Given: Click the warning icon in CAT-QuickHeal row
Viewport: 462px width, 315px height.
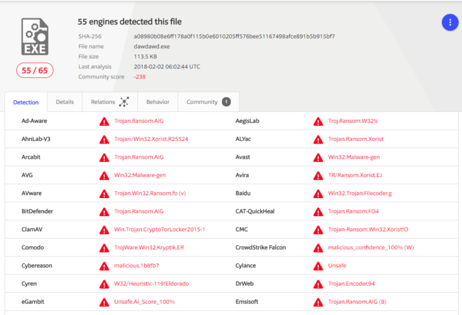Looking at the screenshot, I should click(318, 212).
